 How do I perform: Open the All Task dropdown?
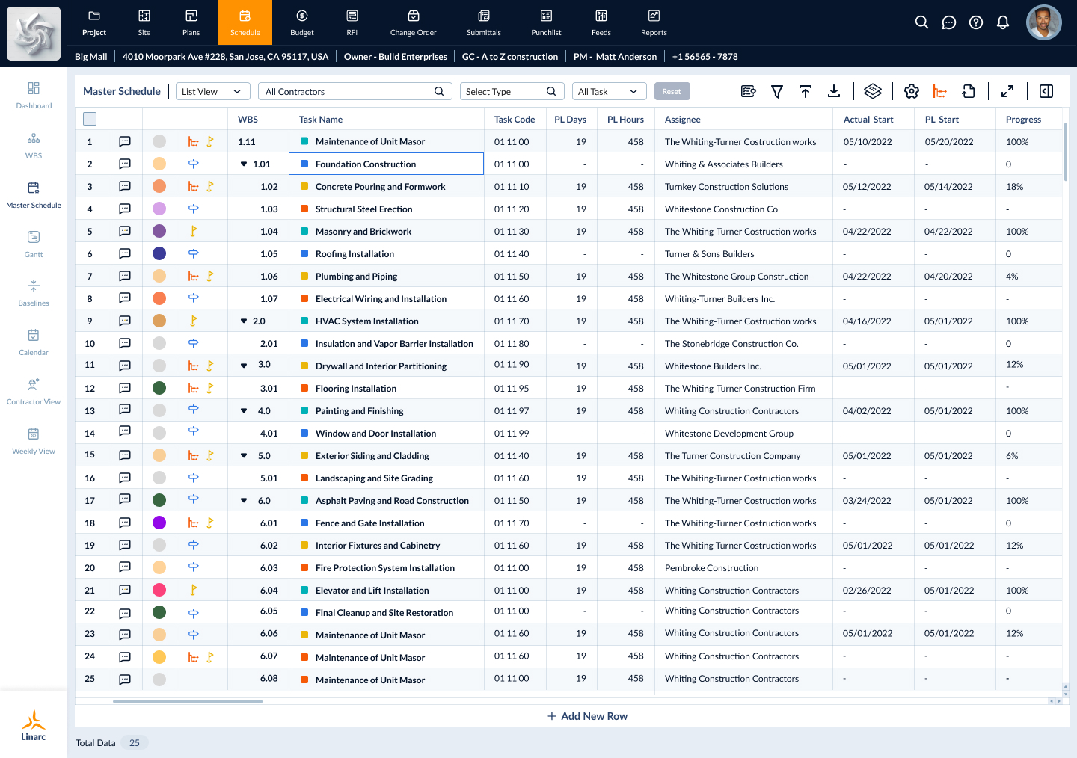pyautogui.click(x=609, y=90)
